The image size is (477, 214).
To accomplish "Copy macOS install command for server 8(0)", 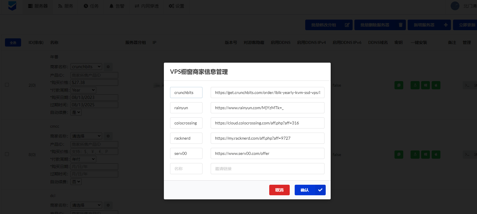I will (x=436, y=155).
